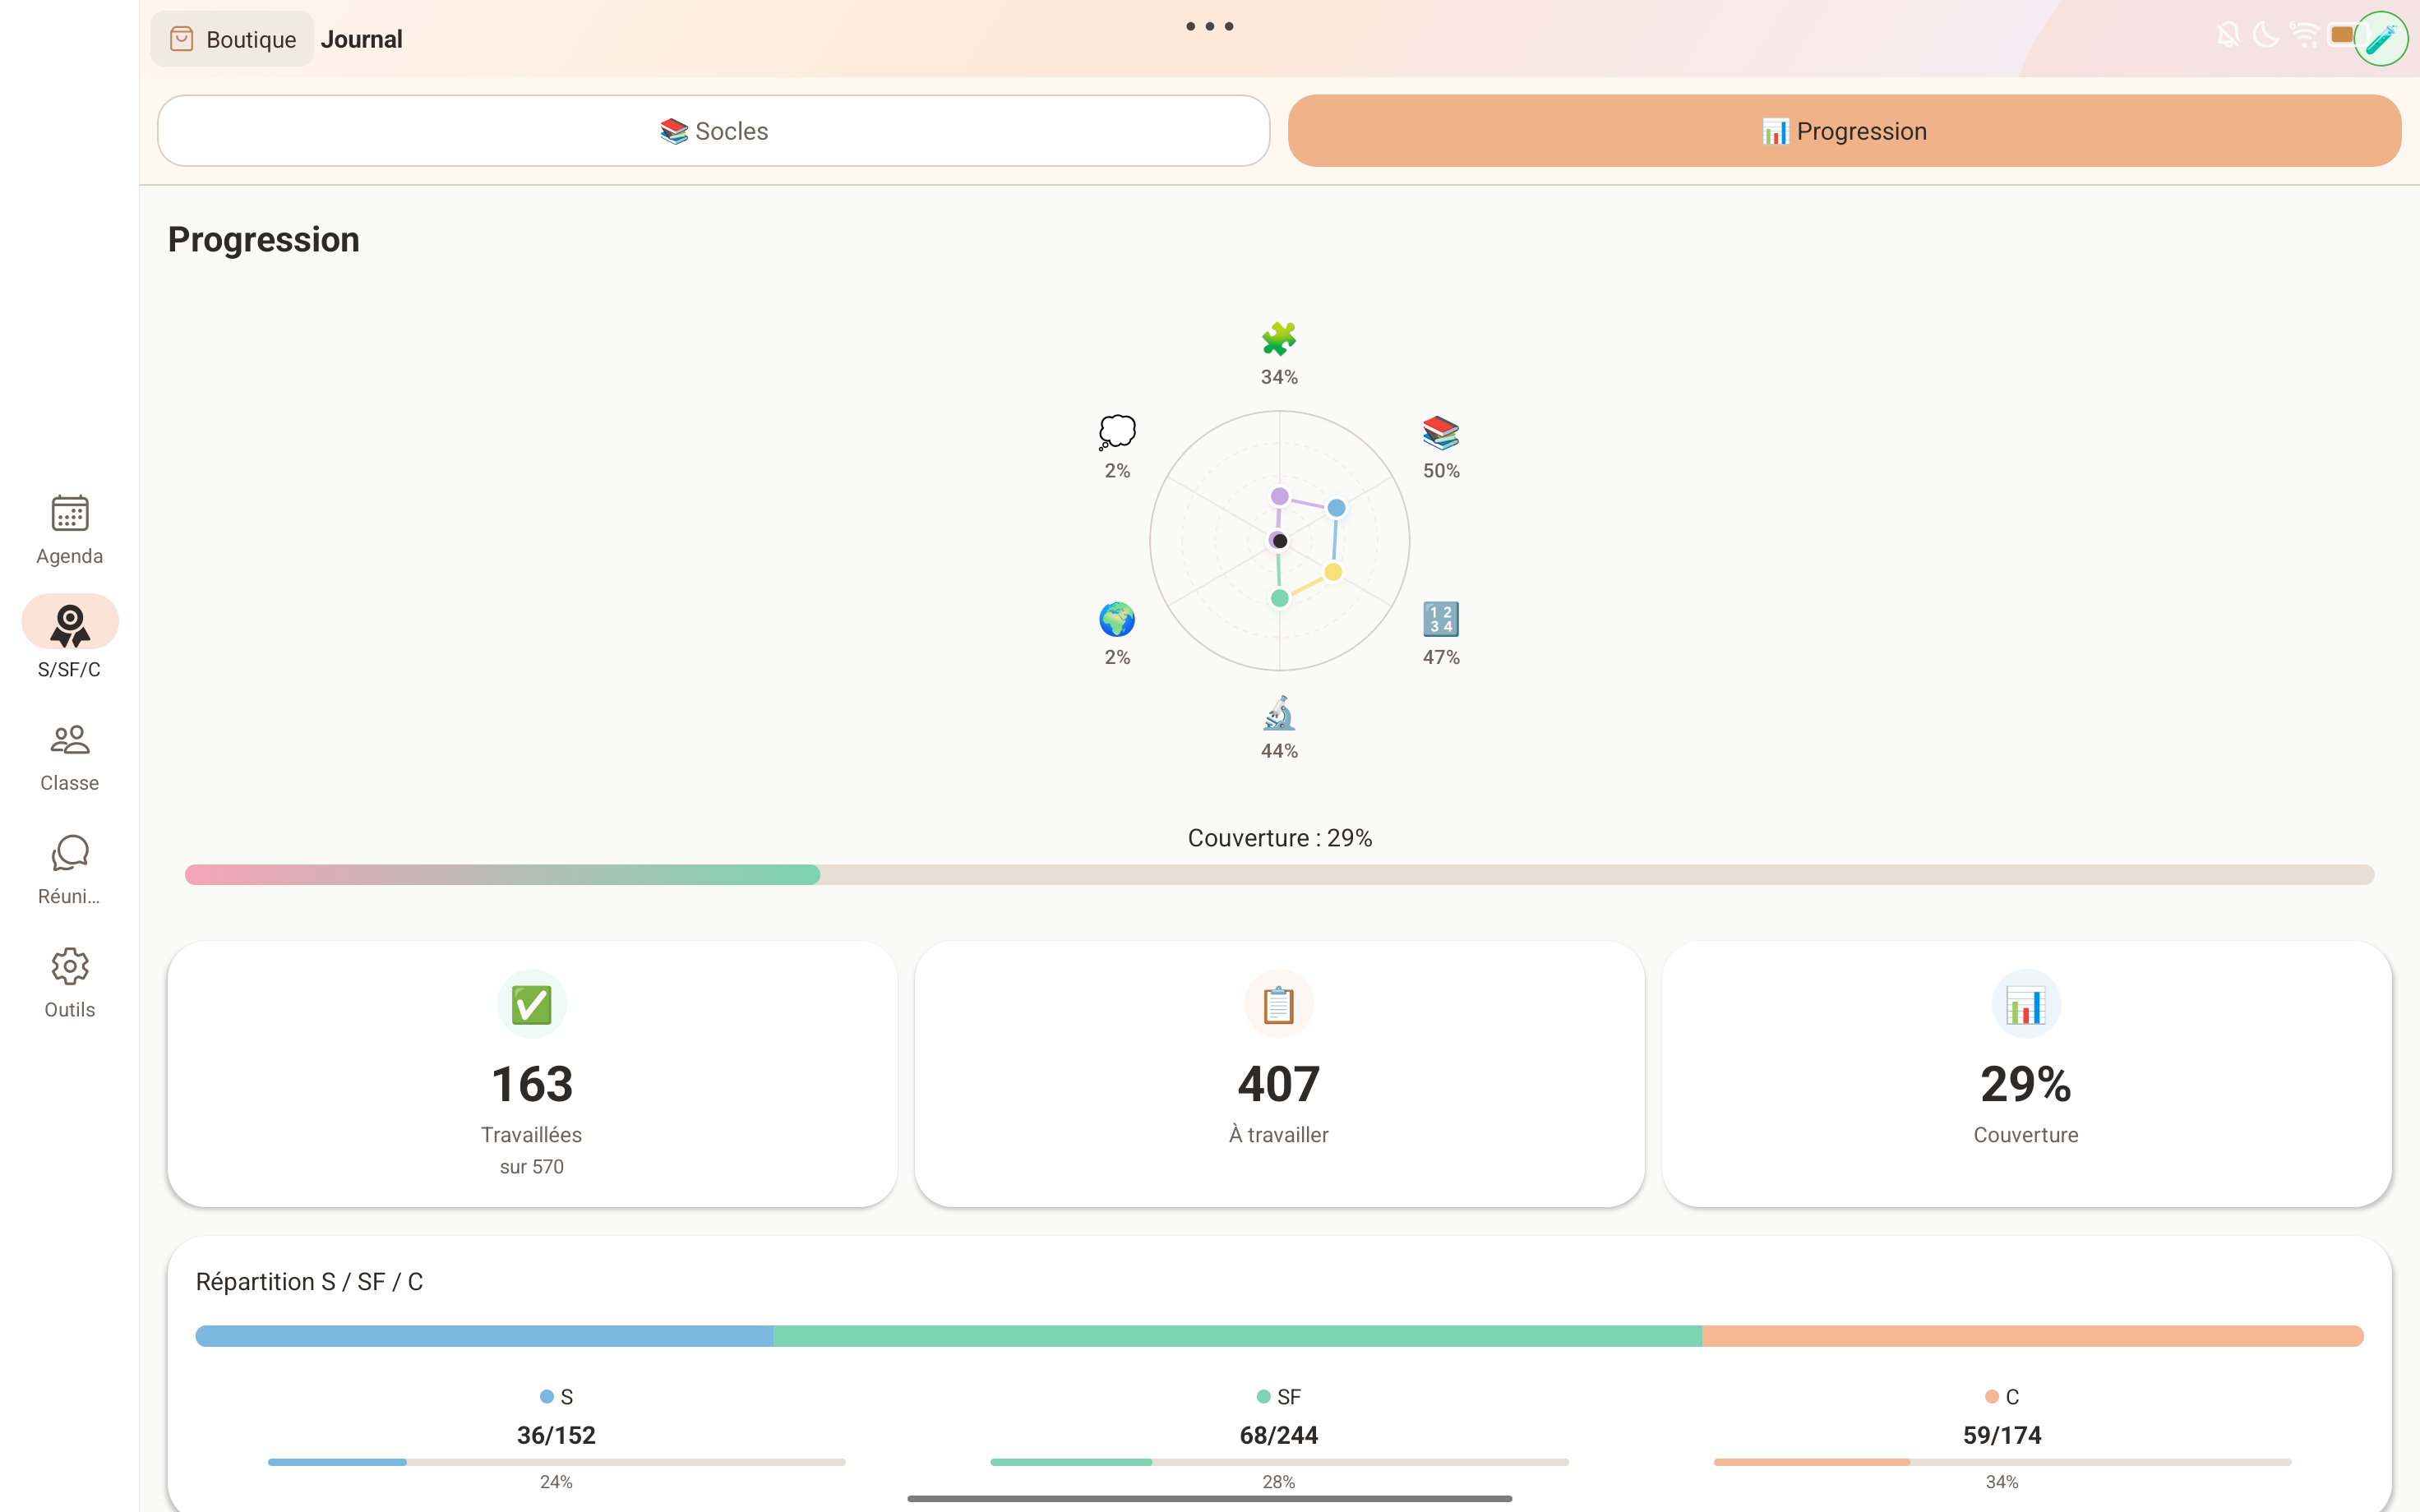Open the 407 À travailler card

click(x=1279, y=1075)
